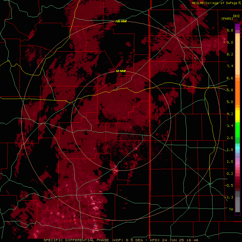Screen dimensions: 242x242
Task: Click the TH label on color scale
Action: [231, 209]
